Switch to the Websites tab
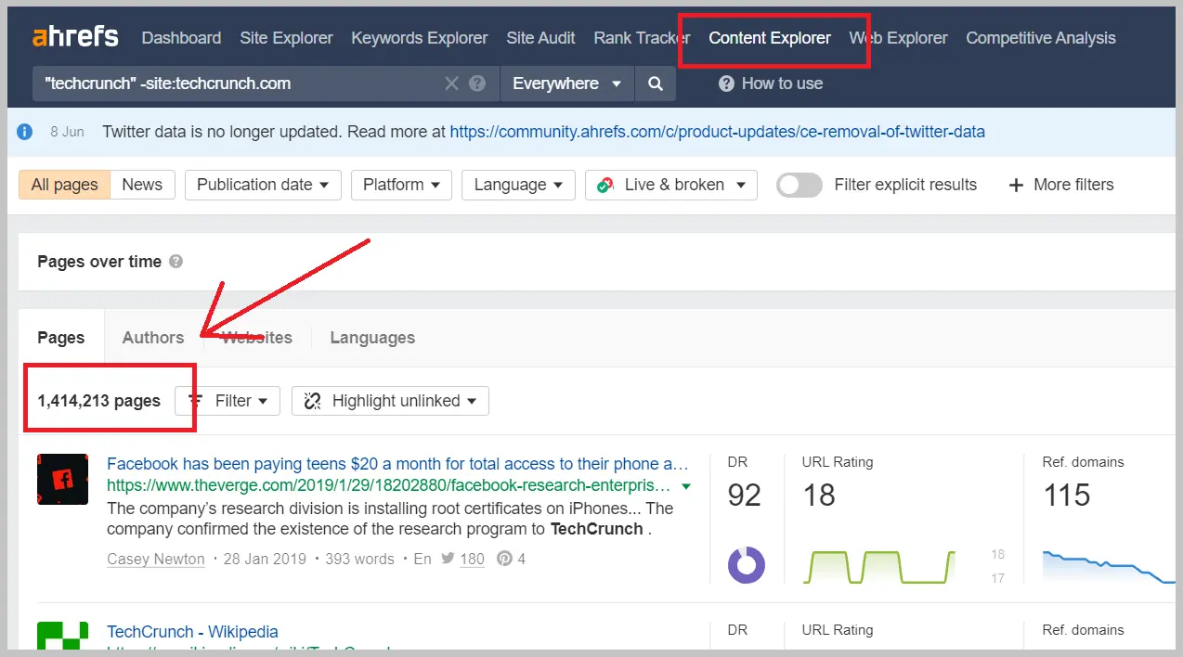The width and height of the screenshot is (1183, 657). coord(256,338)
